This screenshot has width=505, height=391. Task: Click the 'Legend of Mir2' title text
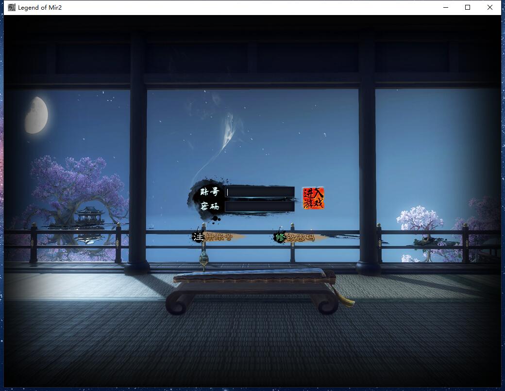40,7
